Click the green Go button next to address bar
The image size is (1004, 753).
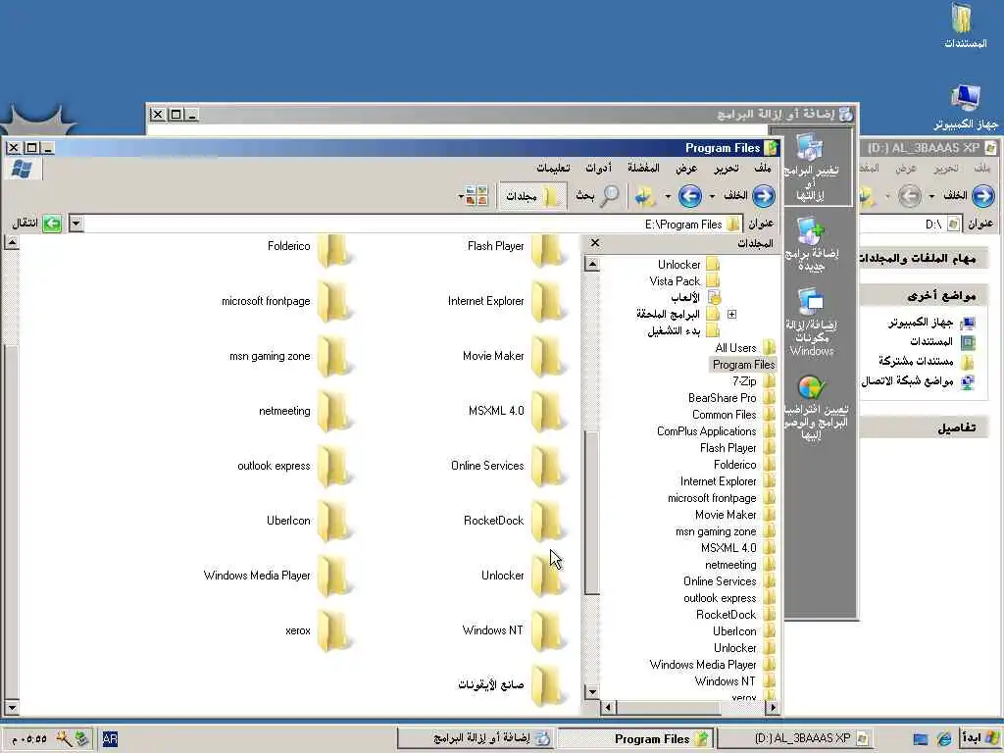(x=53, y=224)
